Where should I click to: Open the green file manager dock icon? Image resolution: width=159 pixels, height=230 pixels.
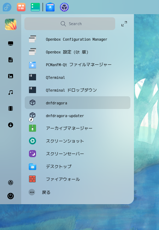[x=35, y=7]
